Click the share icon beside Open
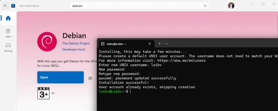This screenshot has width=278, height=111. point(90,78)
